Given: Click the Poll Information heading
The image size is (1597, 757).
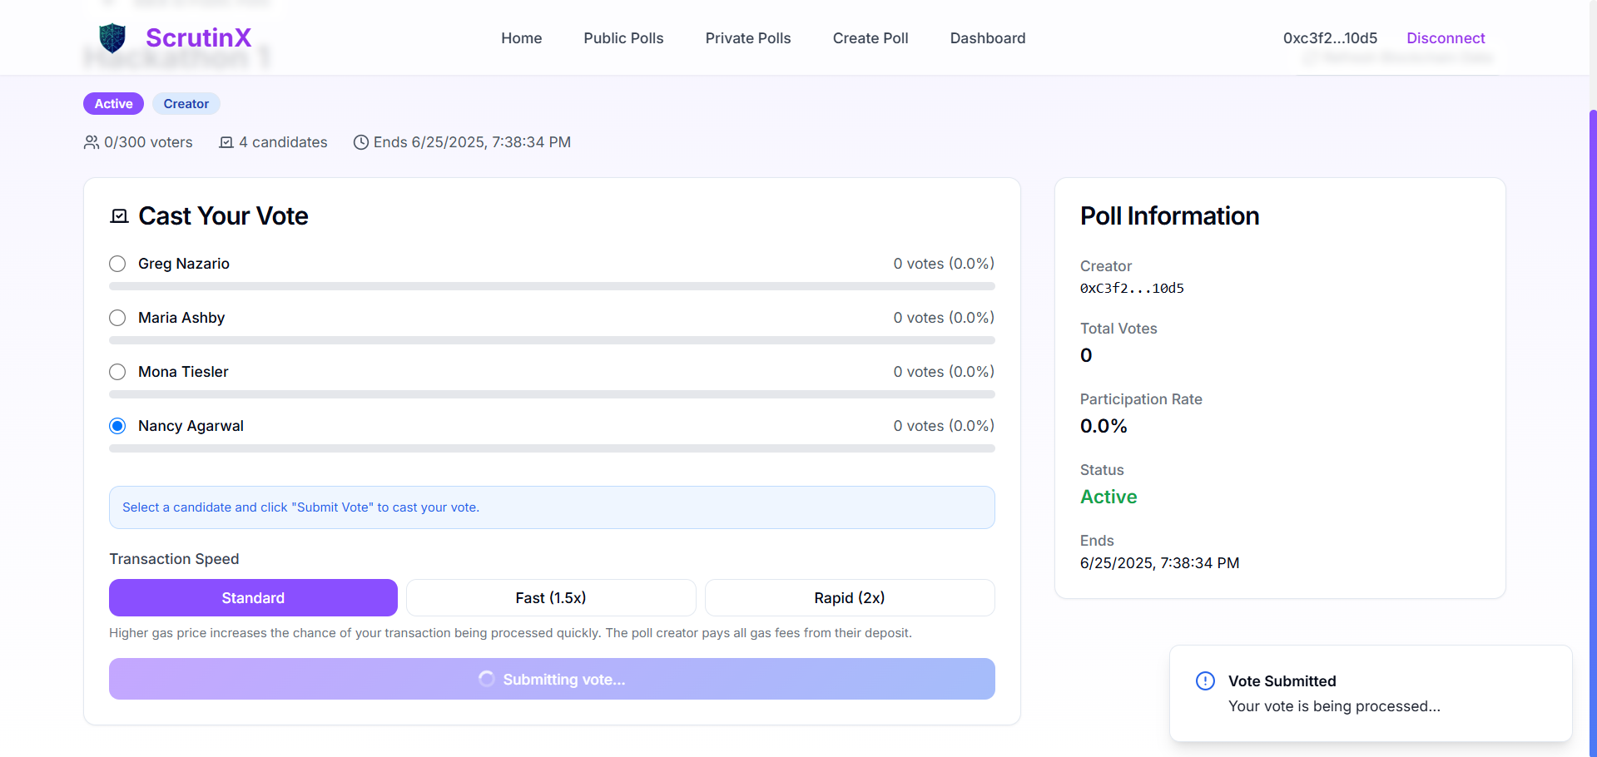Looking at the screenshot, I should 1169,216.
